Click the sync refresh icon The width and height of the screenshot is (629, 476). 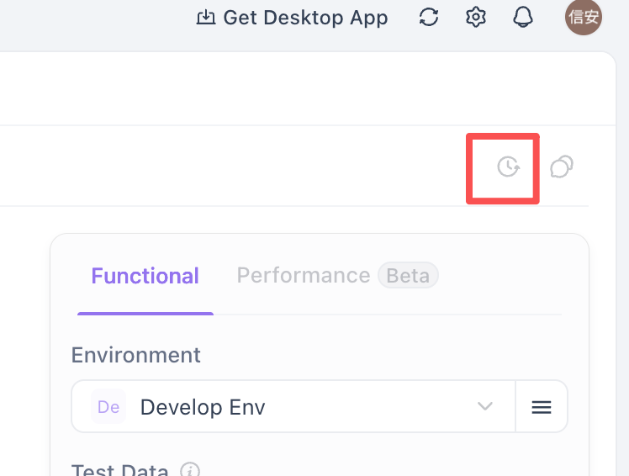[x=429, y=18]
